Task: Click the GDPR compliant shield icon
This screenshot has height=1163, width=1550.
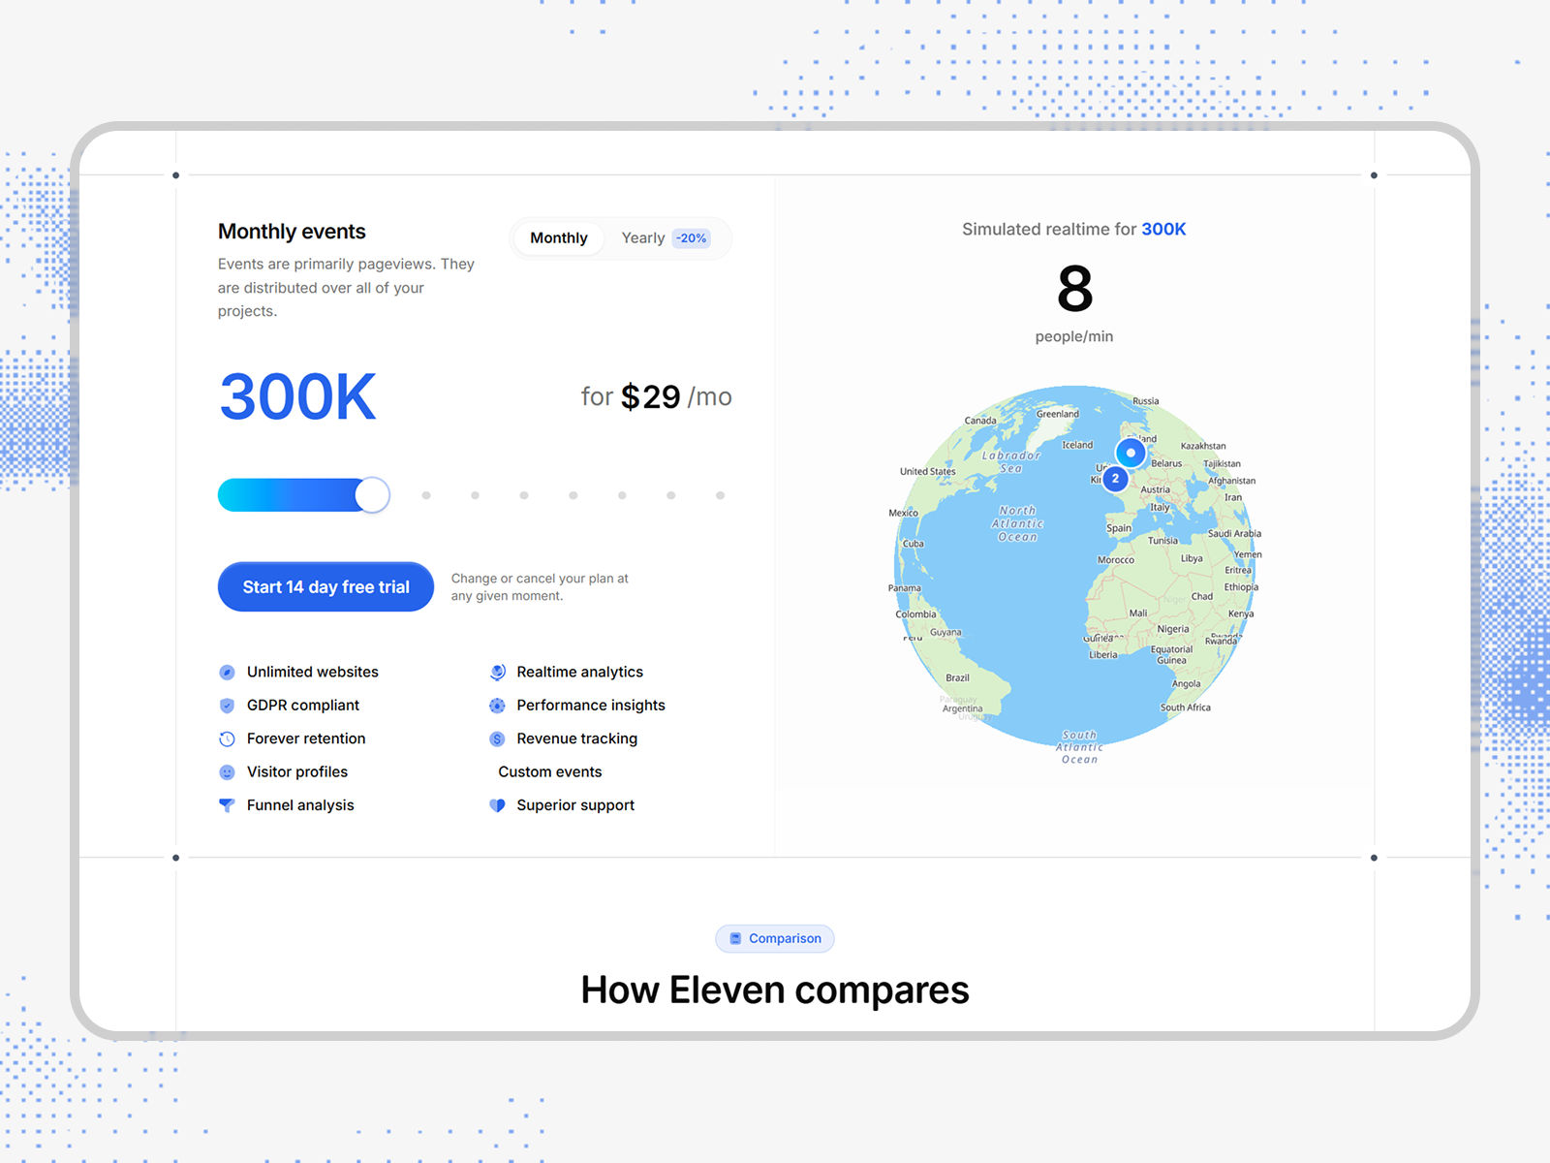Action: pos(227,706)
